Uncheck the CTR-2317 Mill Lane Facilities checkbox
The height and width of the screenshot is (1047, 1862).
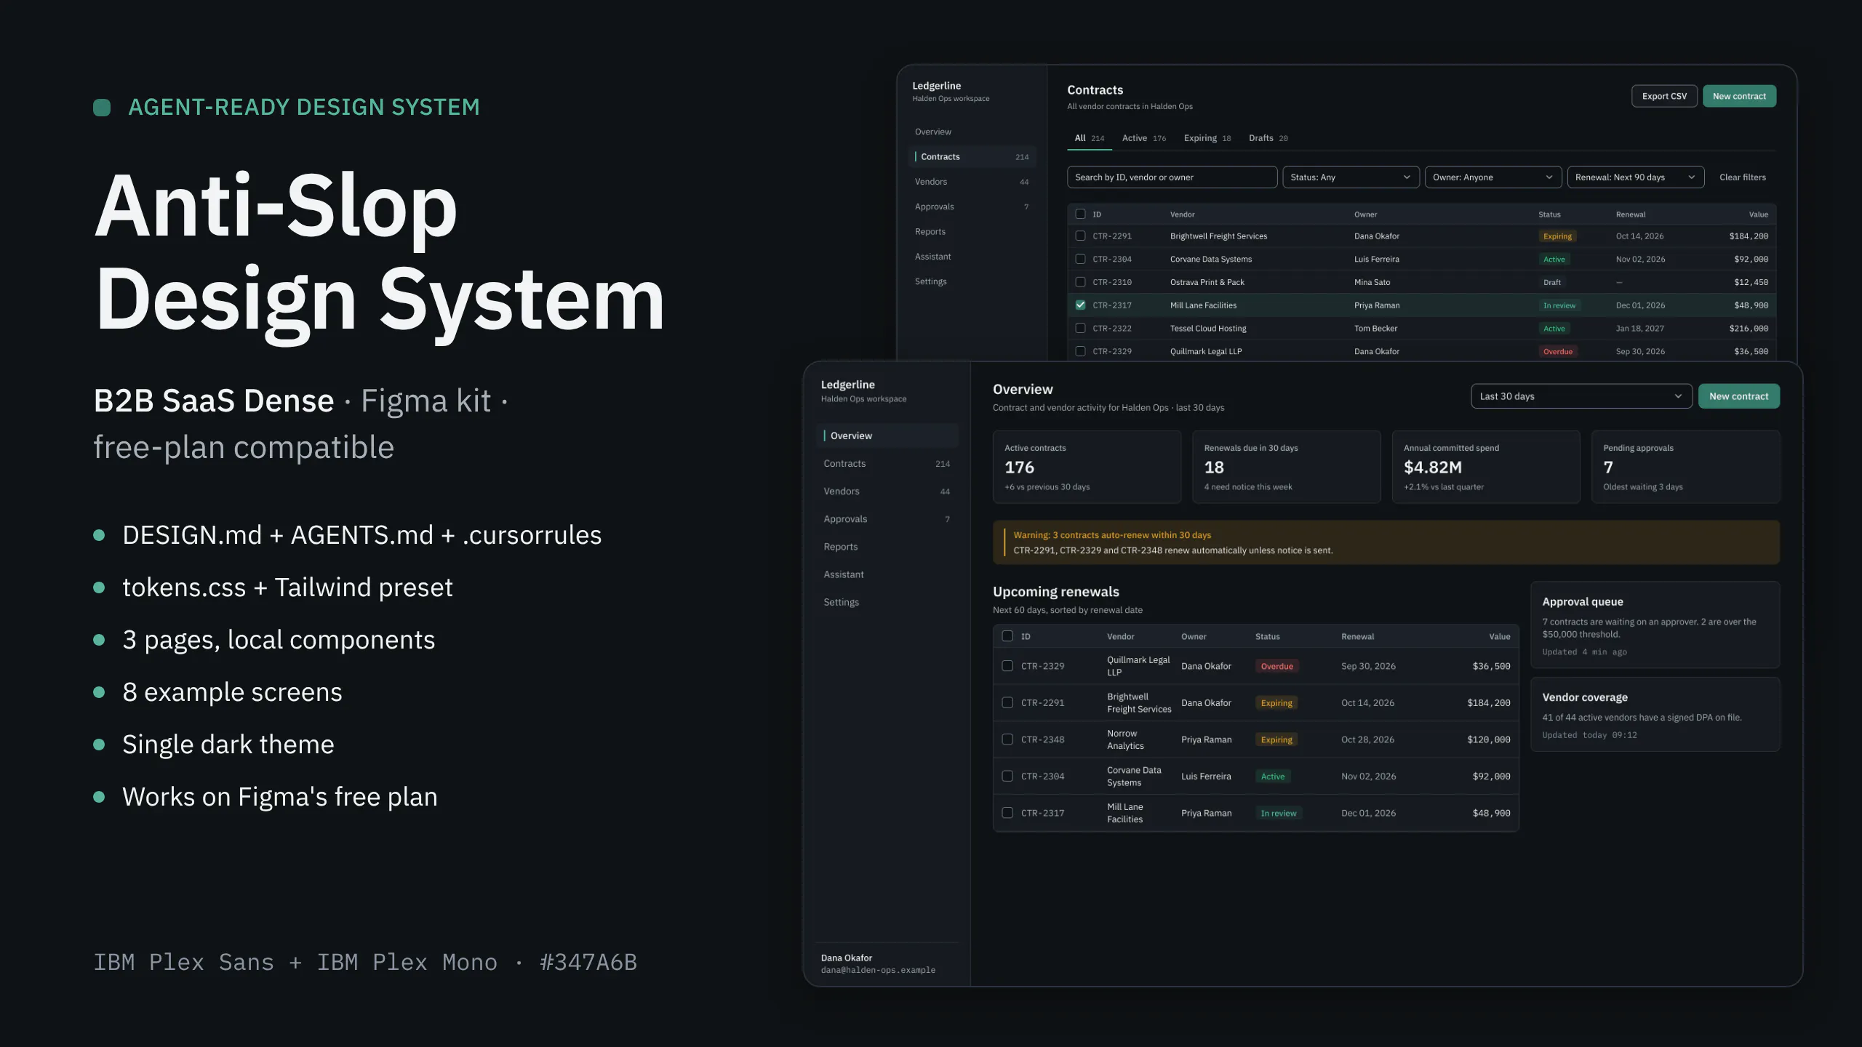1080,305
